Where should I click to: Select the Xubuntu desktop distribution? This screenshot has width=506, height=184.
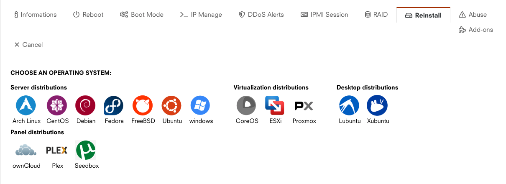377,105
